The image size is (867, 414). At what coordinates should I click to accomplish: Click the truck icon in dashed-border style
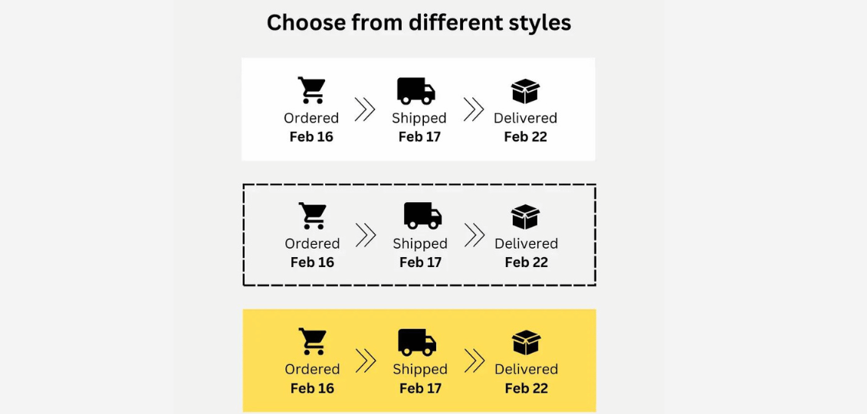point(423,216)
